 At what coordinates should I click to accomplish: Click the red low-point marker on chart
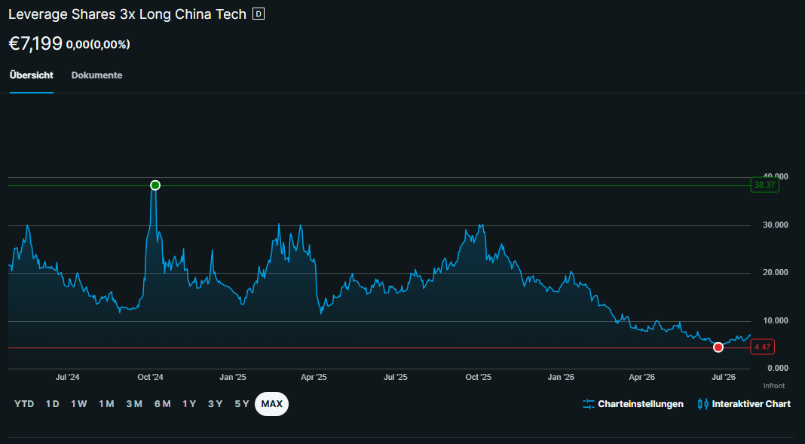tap(718, 348)
